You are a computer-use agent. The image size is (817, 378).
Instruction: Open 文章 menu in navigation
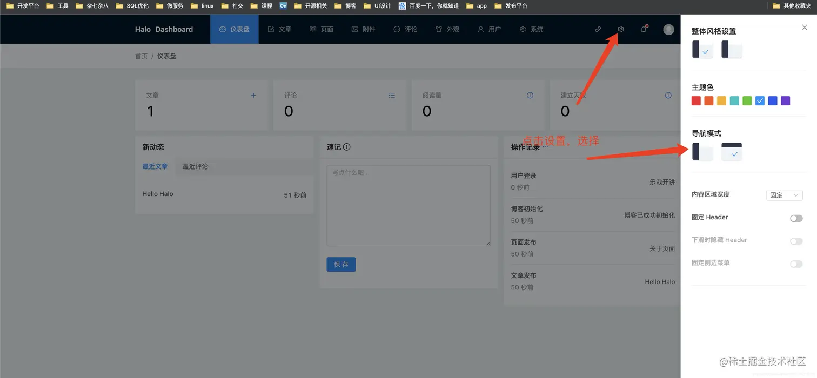pos(280,29)
